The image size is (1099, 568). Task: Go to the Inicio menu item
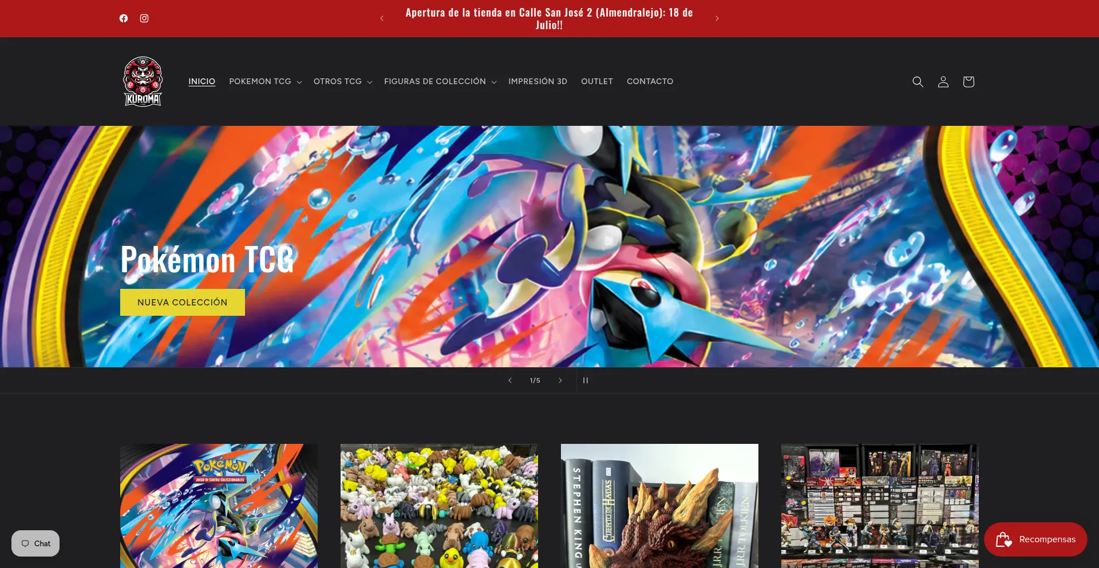tap(202, 81)
